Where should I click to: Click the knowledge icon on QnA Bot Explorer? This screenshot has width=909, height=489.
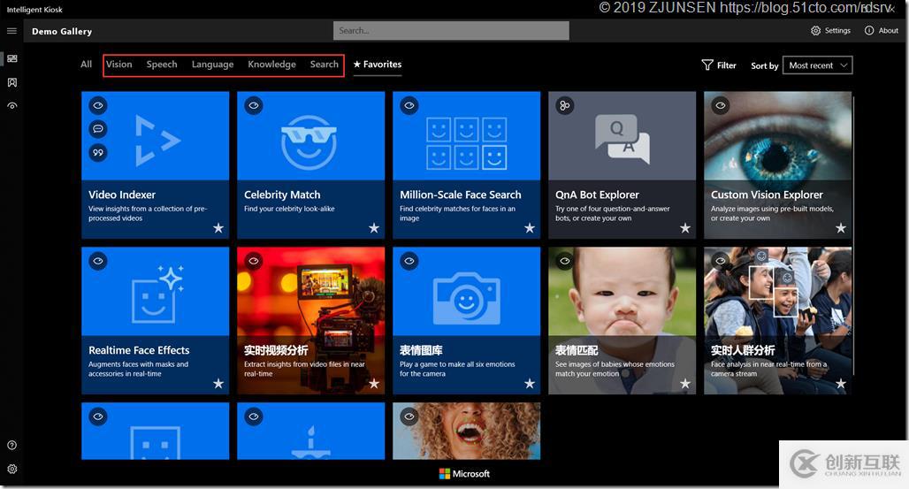564,106
